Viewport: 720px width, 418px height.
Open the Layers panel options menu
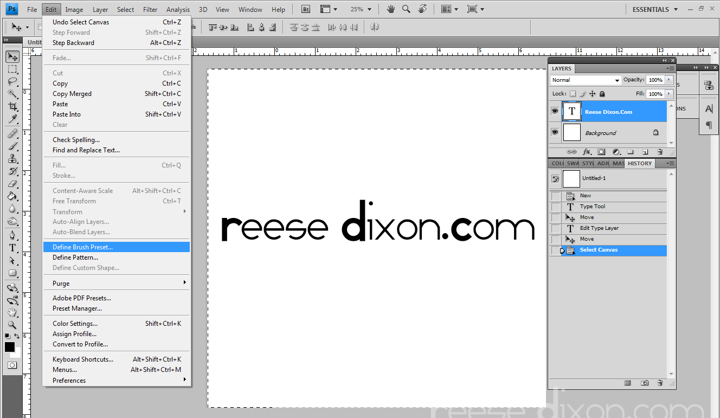[x=671, y=69]
